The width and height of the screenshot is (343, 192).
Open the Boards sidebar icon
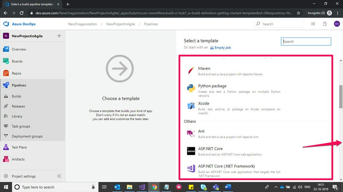coord(6,61)
